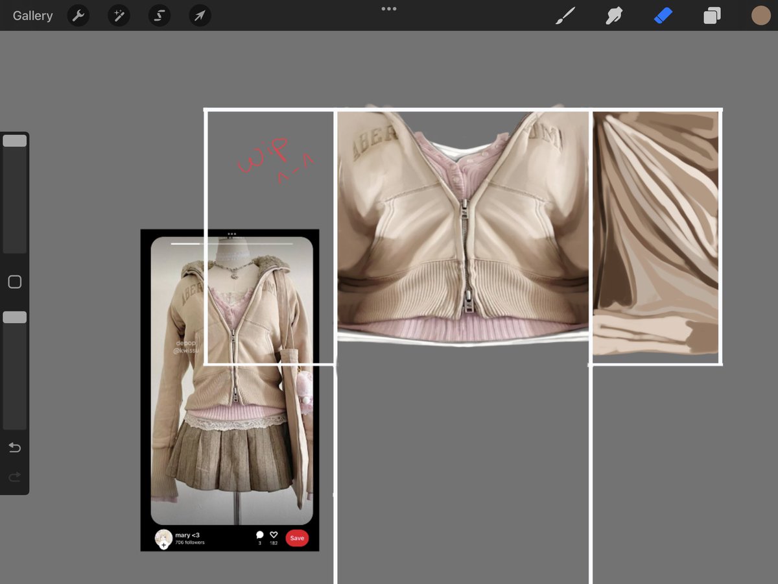778x584 pixels.
Task: Open the Adjustments magic wand panel
Action: pyautogui.click(x=119, y=15)
